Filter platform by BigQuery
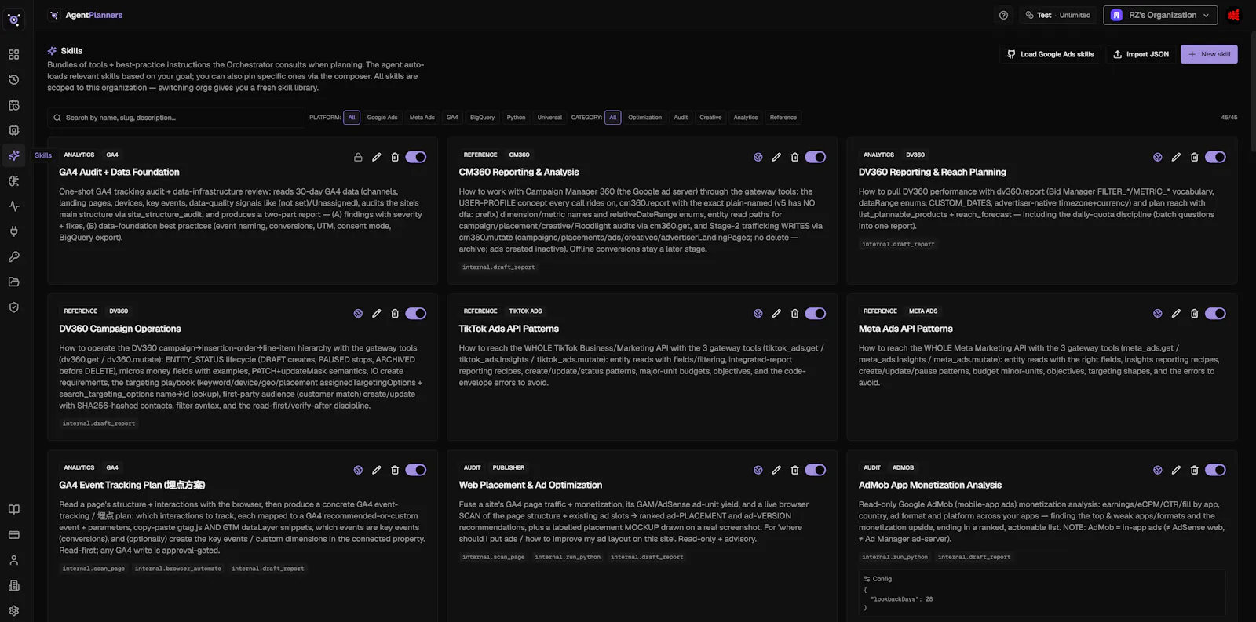This screenshot has height=622, width=1256. coord(483,118)
